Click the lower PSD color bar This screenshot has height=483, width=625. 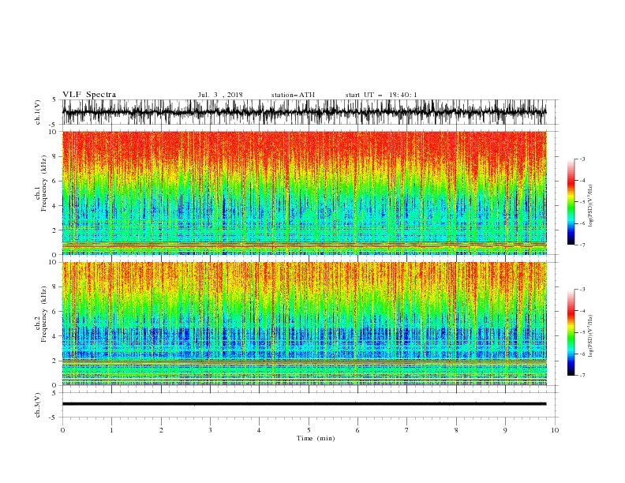tap(571, 332)
